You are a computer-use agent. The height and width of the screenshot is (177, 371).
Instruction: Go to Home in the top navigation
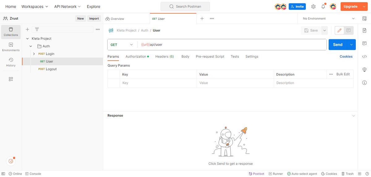tap(11, 6)
